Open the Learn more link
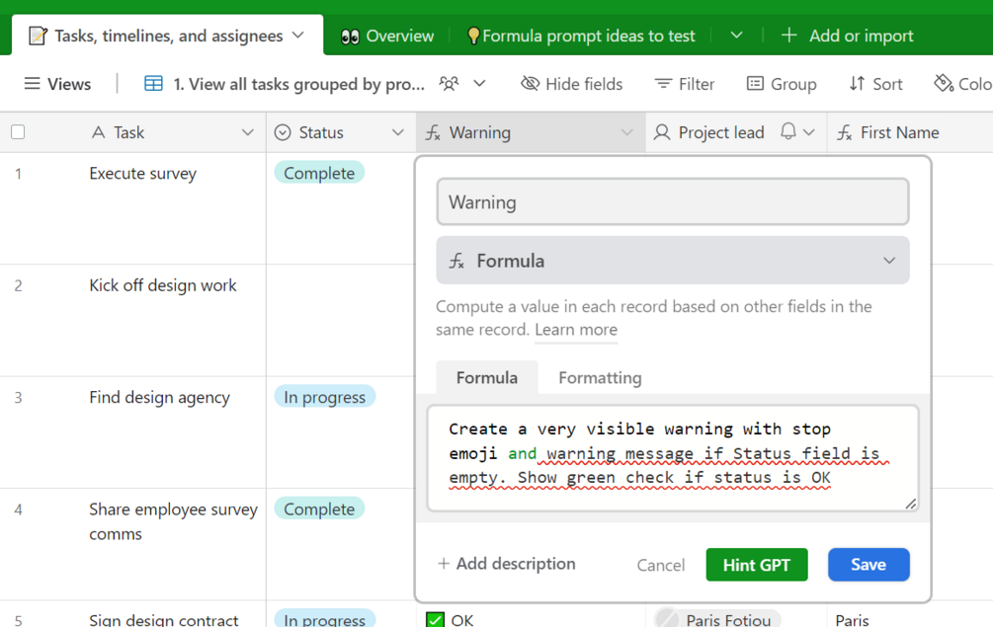 coord(576,330)
